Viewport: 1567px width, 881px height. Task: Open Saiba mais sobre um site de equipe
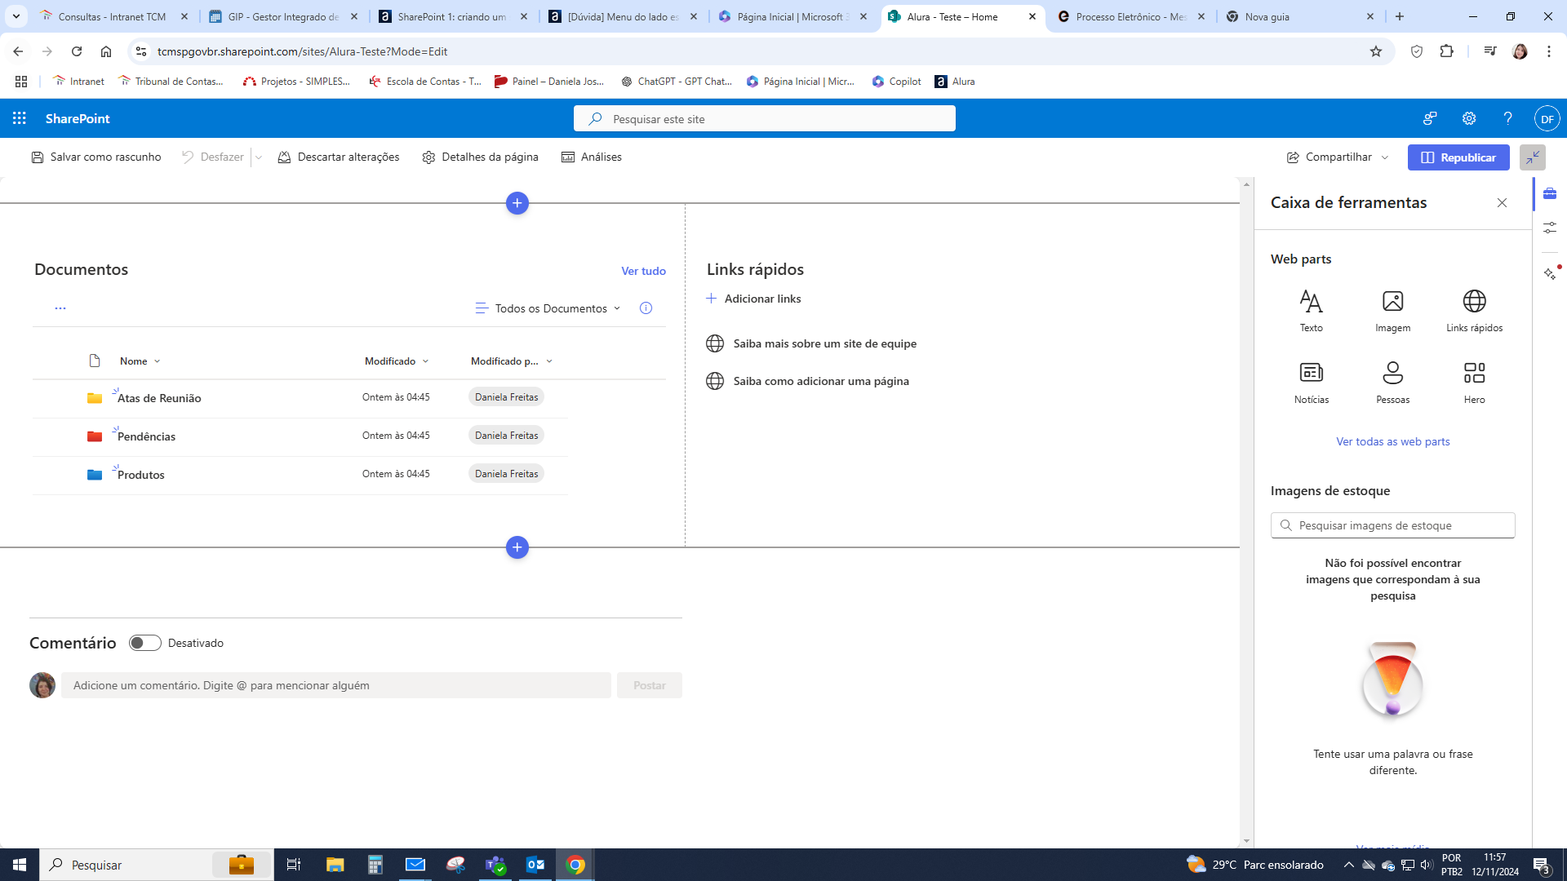[824, 343]
